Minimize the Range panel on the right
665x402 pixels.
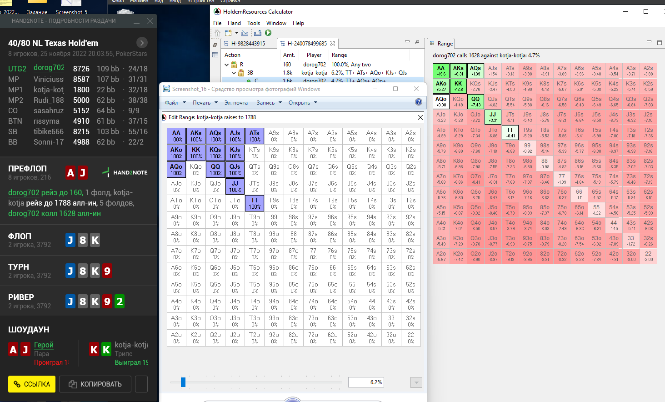click(649, 42)
